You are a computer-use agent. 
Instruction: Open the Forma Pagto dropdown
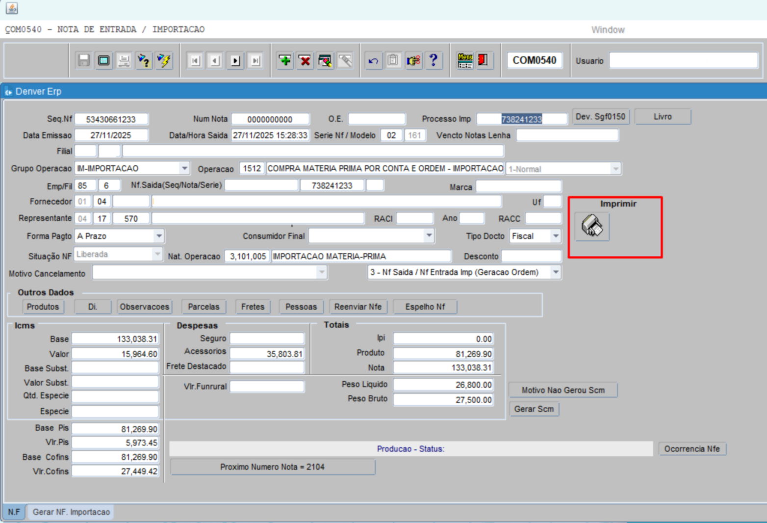tap(159, 236)
